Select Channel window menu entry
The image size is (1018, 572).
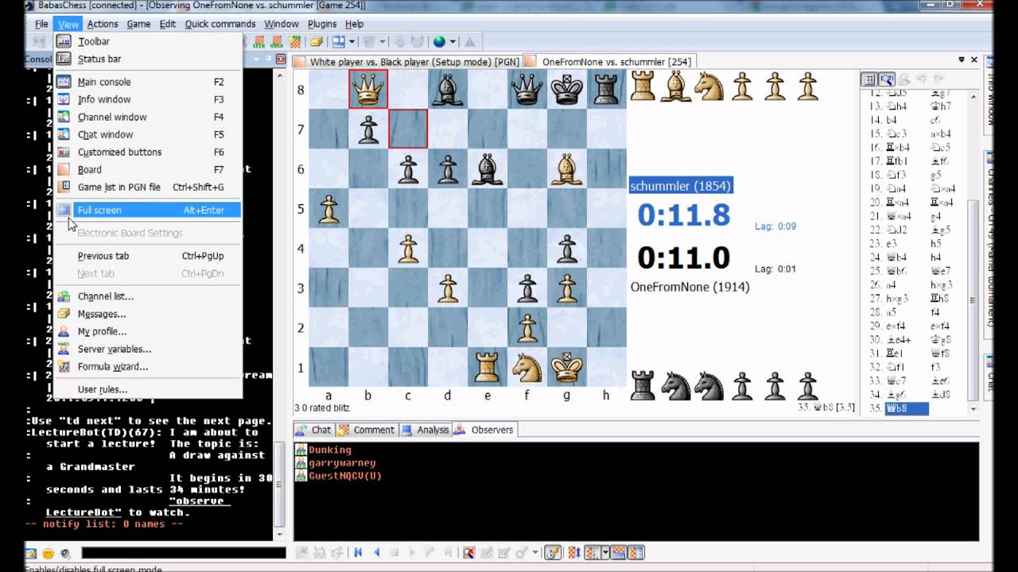click(147, 117)
